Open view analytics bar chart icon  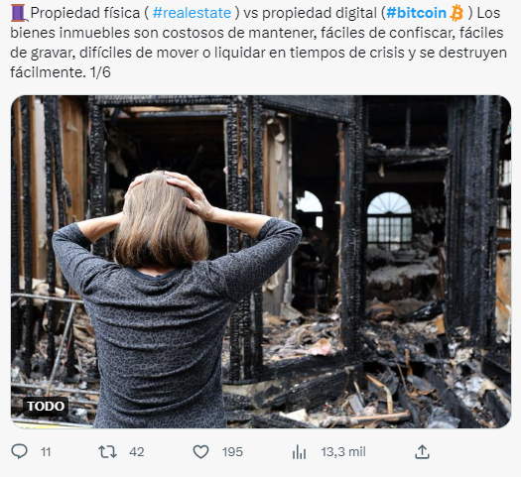pyautogui.click(x=299, y=452)
